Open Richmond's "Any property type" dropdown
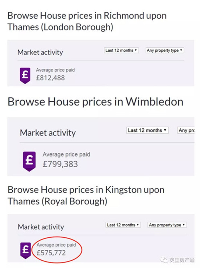The height and width of the screenshot is (269, 201). 165,50
